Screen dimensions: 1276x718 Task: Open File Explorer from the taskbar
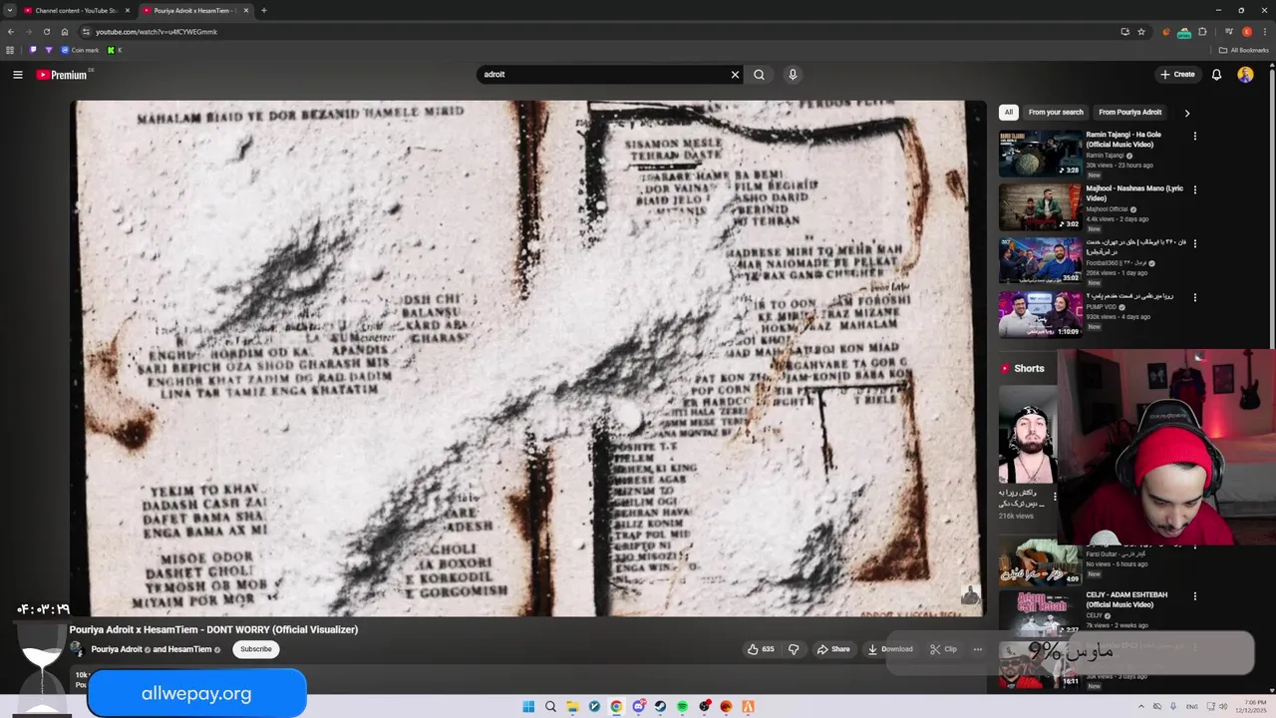pyautogui.click(x=572, y=707)
